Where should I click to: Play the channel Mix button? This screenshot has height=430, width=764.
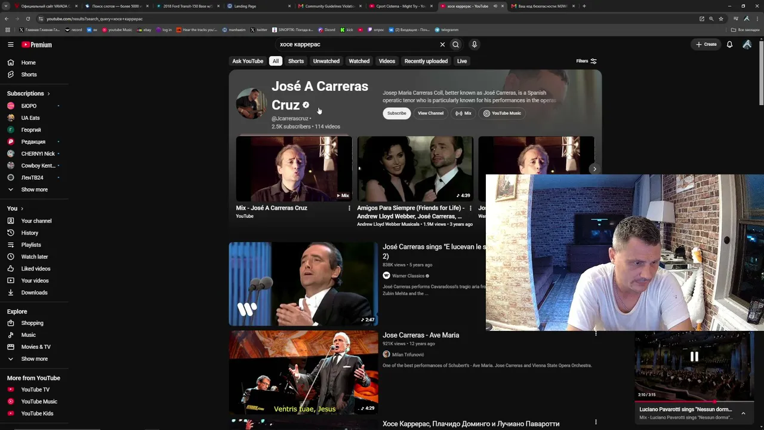pos(463,113)
